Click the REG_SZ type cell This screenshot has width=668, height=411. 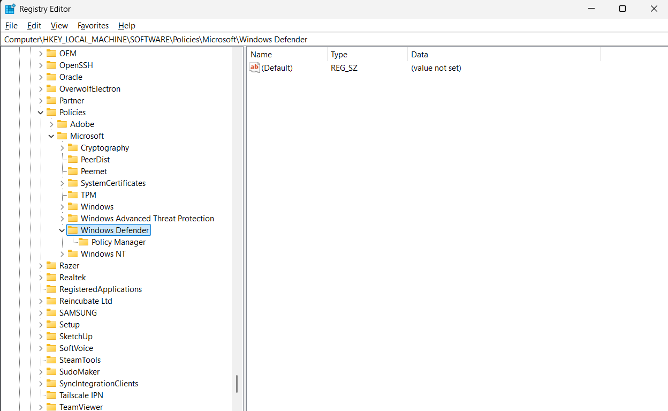coord(344,68)
